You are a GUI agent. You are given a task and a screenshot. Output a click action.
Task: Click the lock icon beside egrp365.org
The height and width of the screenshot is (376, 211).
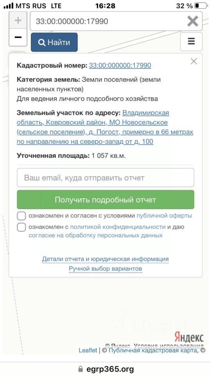[x=81, y=369]
